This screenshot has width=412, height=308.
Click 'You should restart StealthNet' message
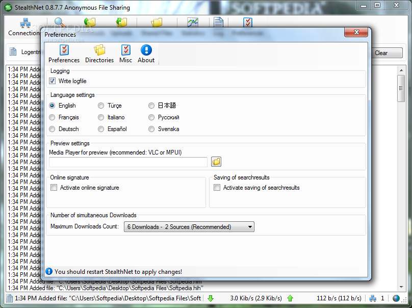pos(118,272)
